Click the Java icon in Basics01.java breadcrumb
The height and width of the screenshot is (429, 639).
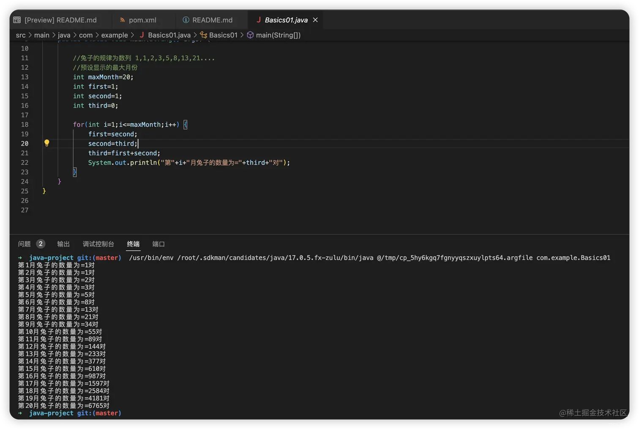pos(142,35)
